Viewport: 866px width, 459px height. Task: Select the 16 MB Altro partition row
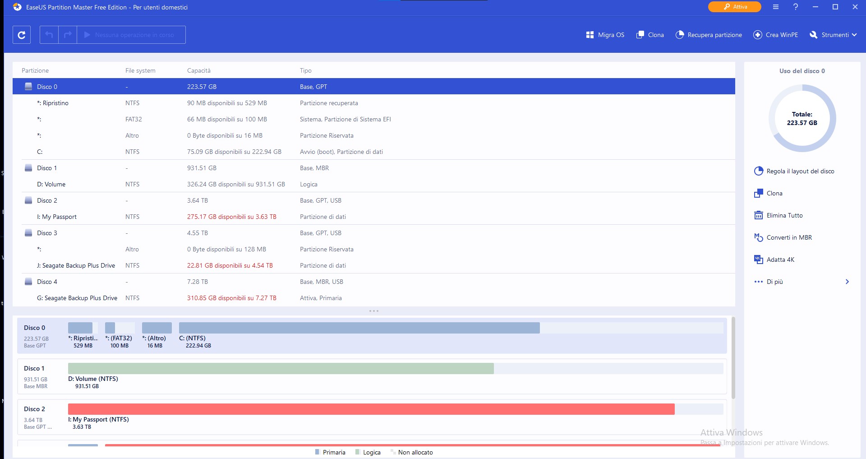click(374, 135)
